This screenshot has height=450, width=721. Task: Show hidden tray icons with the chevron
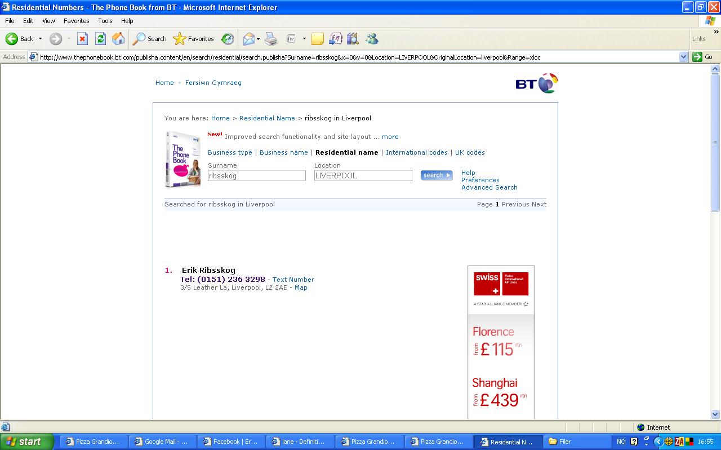[658, 442]
